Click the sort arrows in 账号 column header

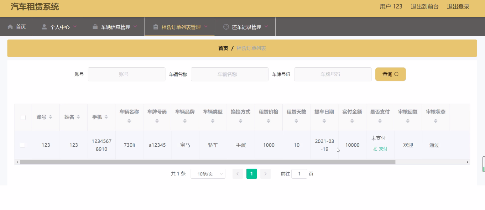[x=51, y=117]
